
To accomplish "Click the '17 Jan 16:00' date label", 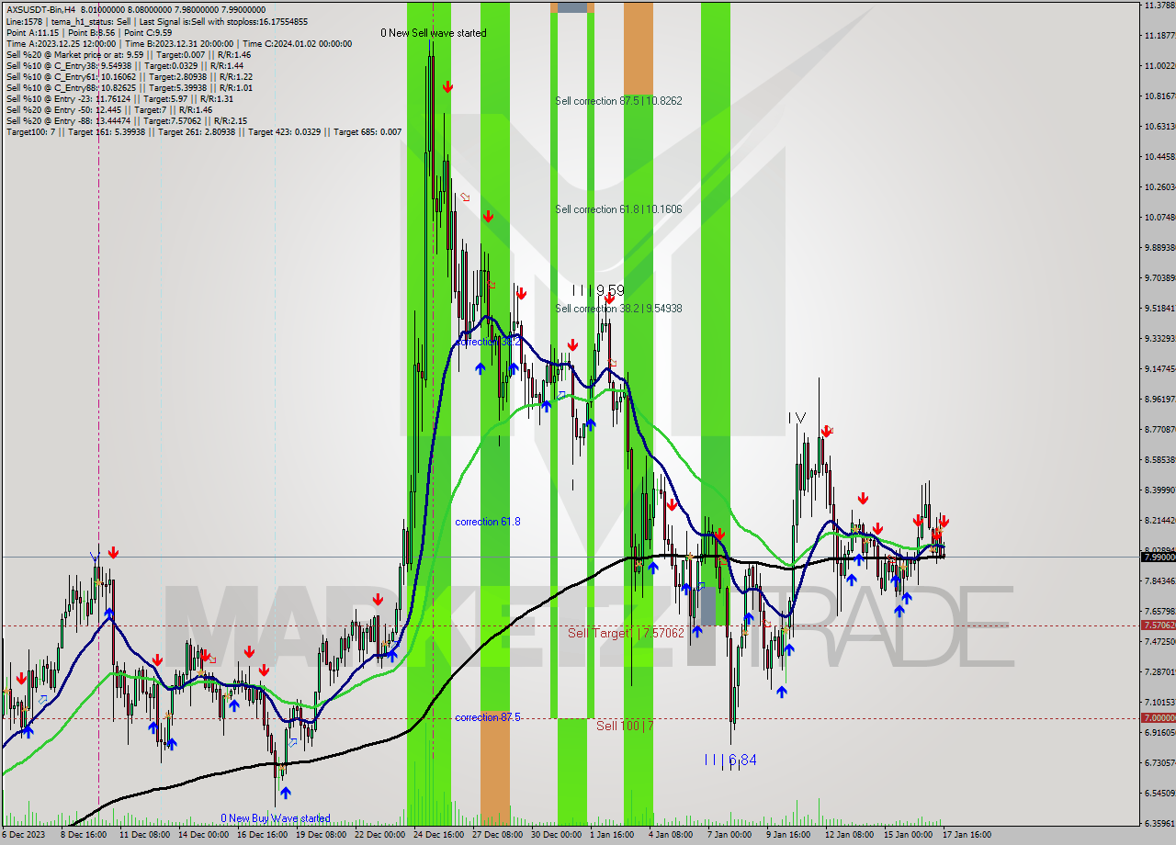I will [x=967, y=835].
